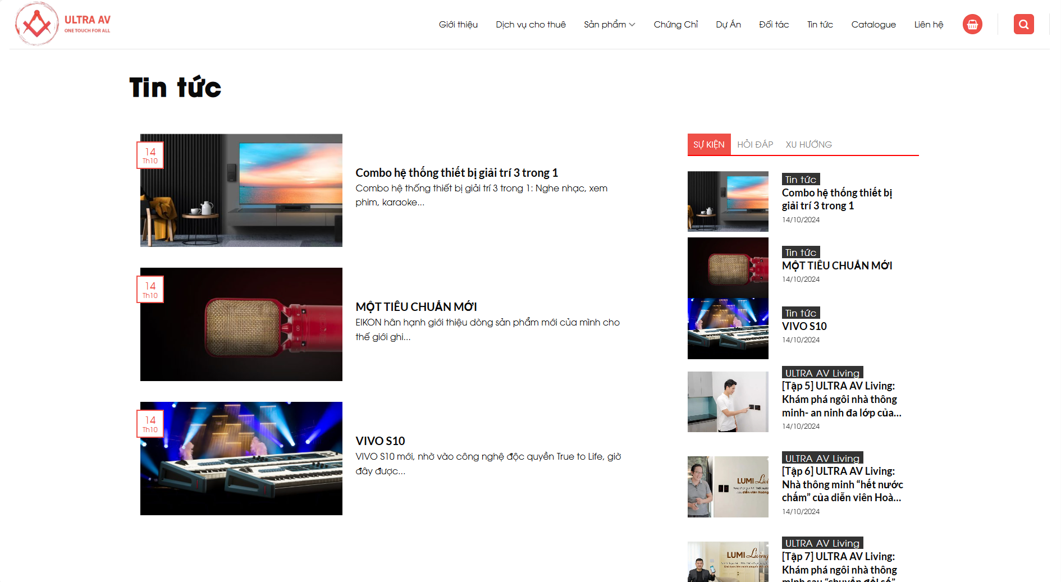The image size is (1061, 582).
Task: Expand the Sản phẩm dropdown menu
Action: pos(609,24)
